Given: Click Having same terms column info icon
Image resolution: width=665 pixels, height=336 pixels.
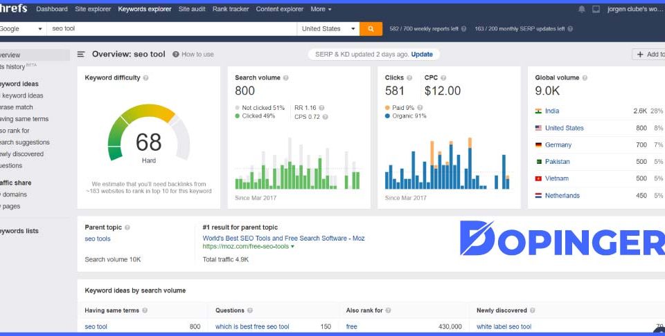Looking at the screenshot, I should click(x=145, y=310).
